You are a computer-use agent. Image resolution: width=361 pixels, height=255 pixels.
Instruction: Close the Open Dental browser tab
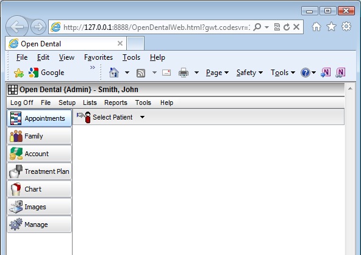coord(120,43)
